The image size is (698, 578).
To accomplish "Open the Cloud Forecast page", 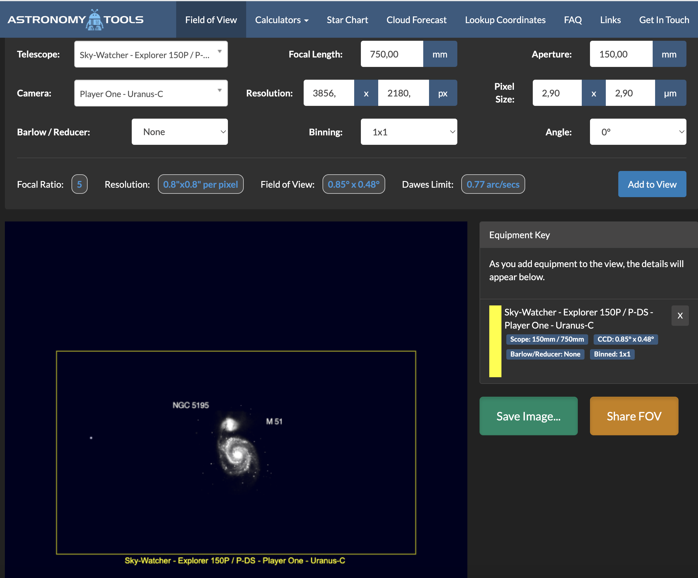I will pos(416,20).
